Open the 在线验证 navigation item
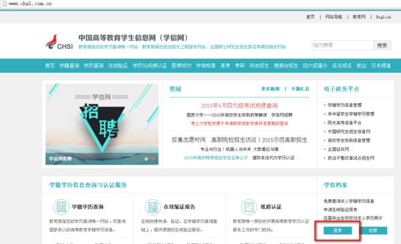The image size is (401, 244). pos(118,66)
